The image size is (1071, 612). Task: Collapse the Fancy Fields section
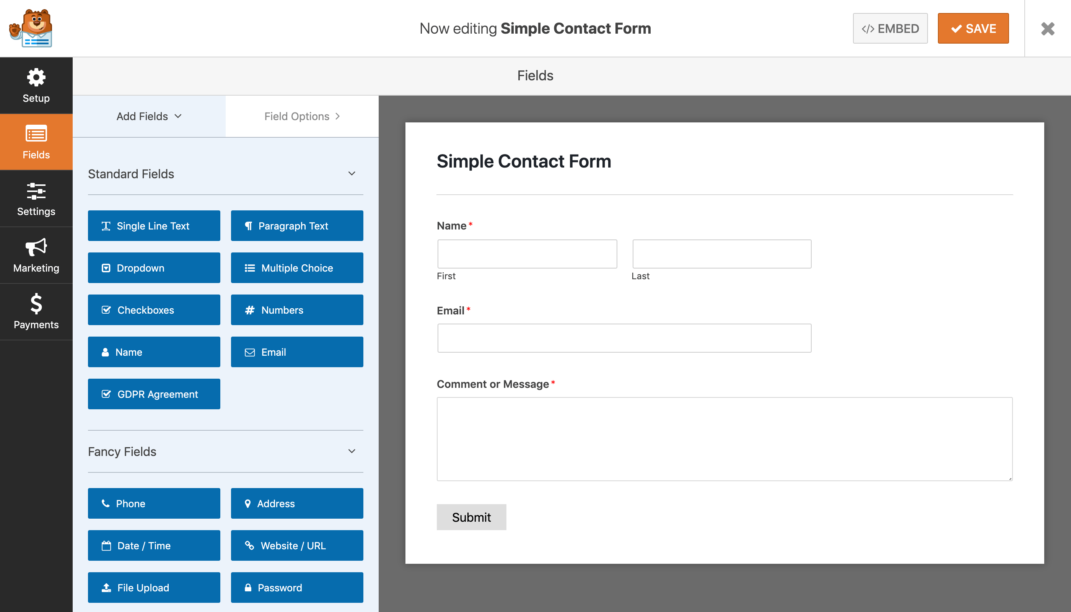pos(352,451)
